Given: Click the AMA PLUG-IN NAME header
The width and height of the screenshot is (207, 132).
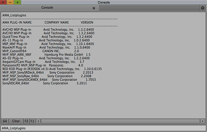Looking at the screenshot, I should click(x=17, y=22).
